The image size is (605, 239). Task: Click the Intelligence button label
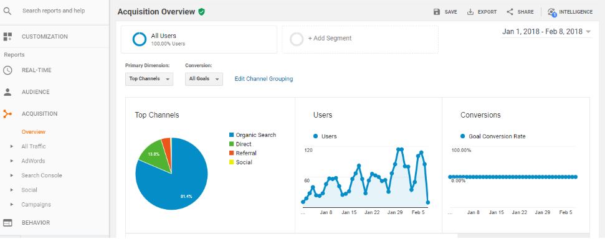[576, 12]
